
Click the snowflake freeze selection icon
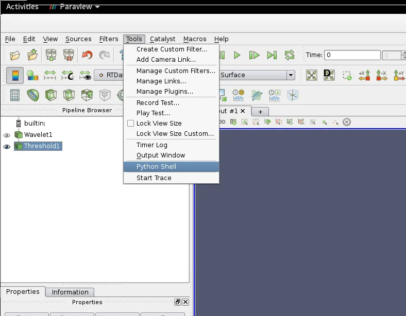[293, 95]
